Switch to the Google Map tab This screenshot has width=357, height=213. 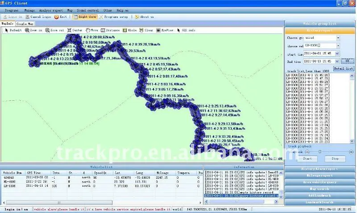point(25,24)
